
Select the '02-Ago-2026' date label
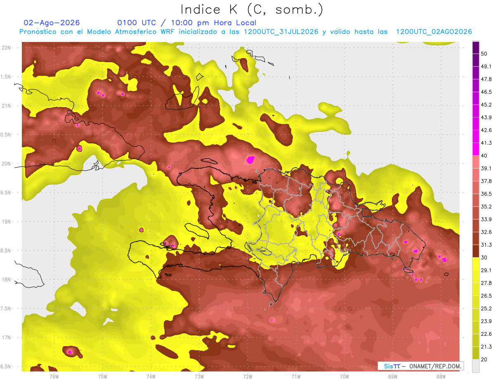pyautogui.click(x=52, y=23)
